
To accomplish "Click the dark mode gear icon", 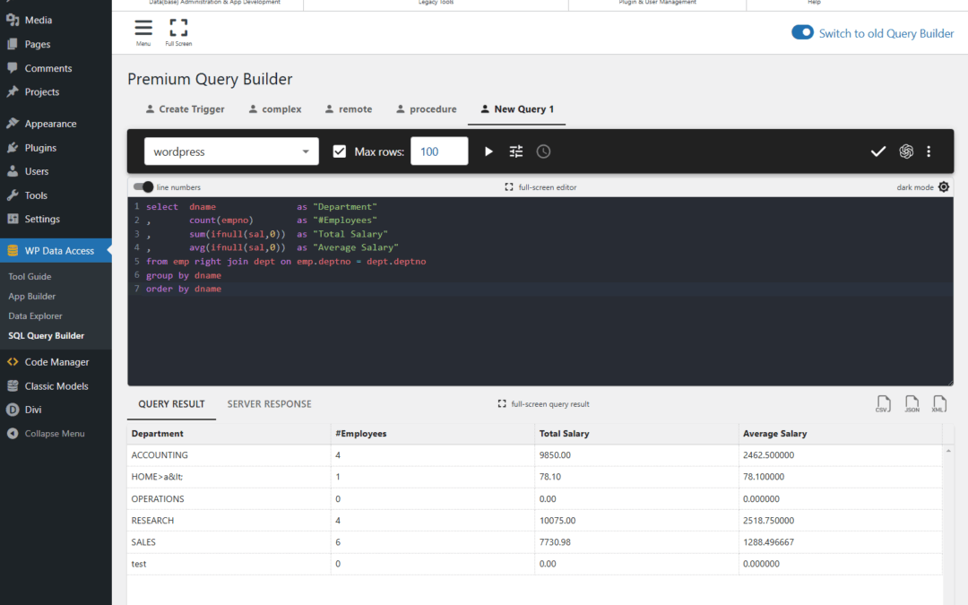I will click(943, 187).
